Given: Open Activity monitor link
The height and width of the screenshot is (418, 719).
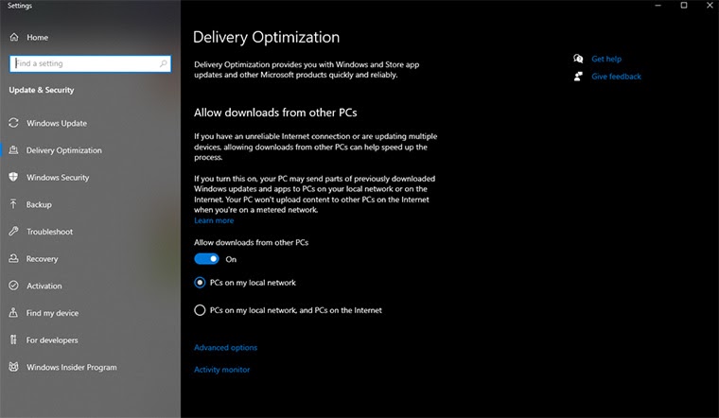Looking at the screenshot, I should tap(222, 370).
